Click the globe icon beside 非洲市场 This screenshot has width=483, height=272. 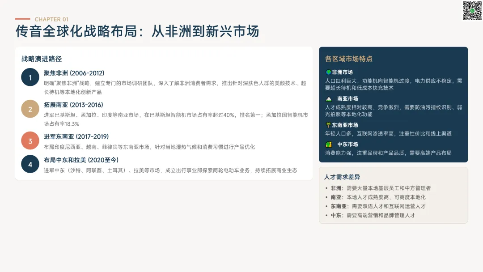point(328,72)
